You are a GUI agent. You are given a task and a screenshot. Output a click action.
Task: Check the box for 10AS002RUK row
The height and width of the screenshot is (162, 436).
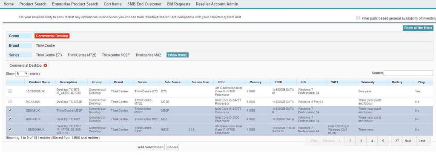(10, 91)
